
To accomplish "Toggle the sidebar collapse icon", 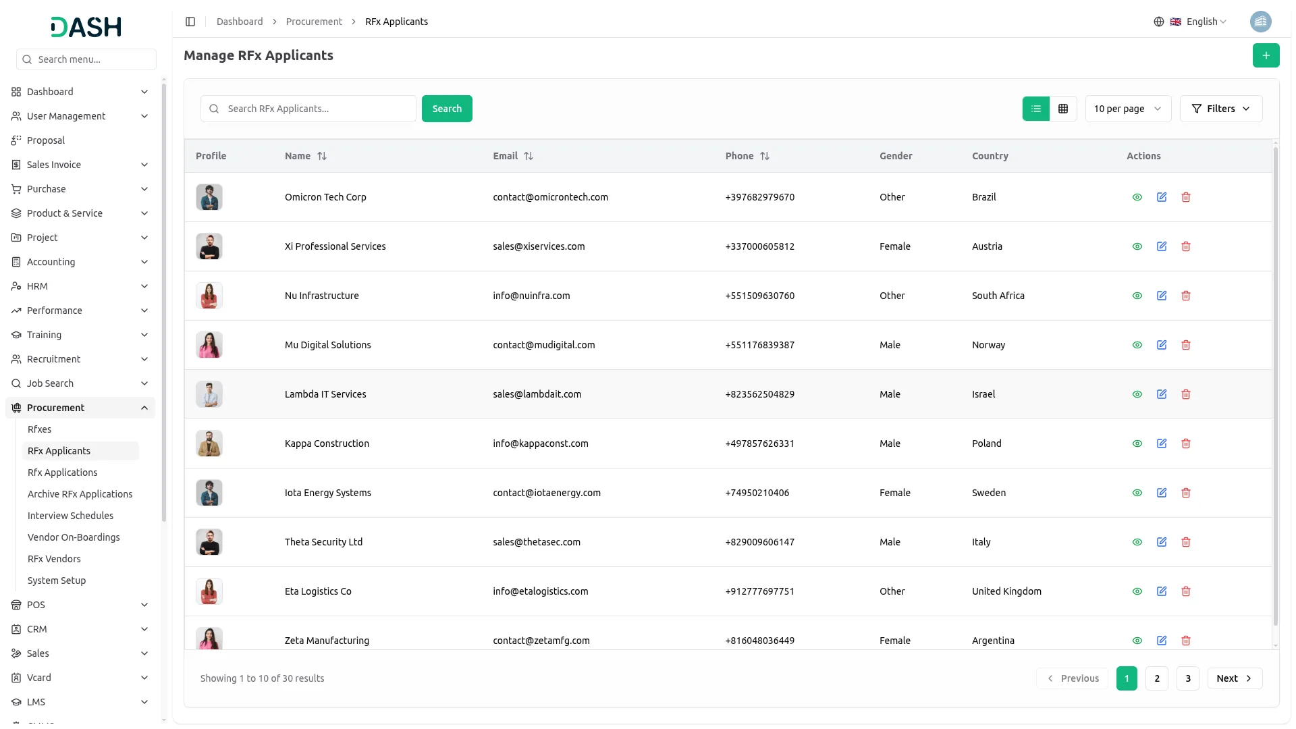I will point(190,22).
